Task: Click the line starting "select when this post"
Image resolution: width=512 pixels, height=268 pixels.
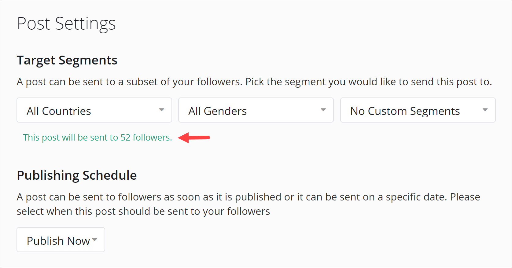Action: (x=143, y=211)
